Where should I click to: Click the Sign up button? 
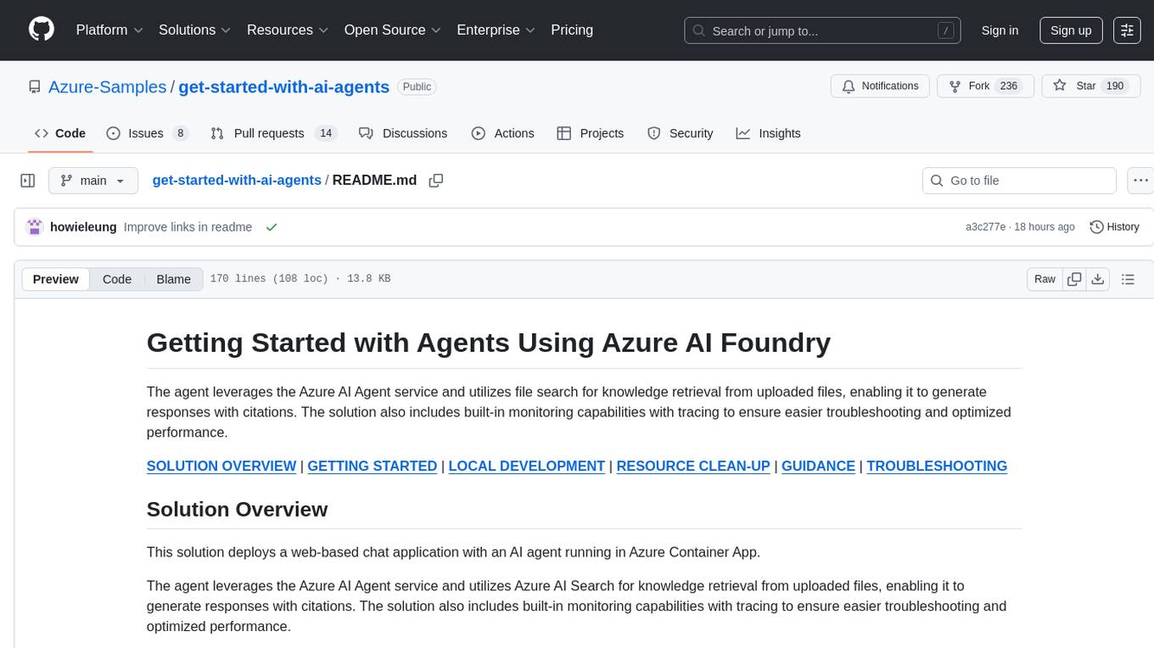pos(1071,31)
